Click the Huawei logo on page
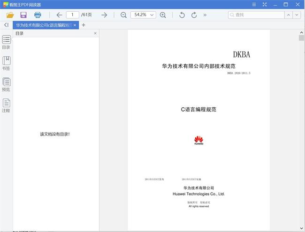Image resolution: width=305 pixels, height=232 pixels. coord(198,140)
